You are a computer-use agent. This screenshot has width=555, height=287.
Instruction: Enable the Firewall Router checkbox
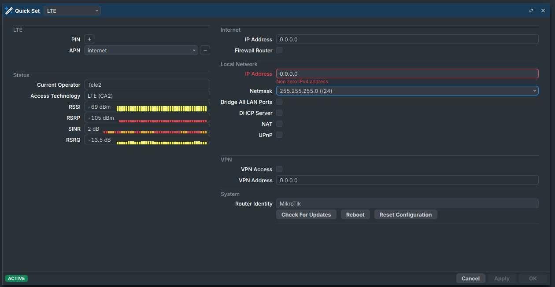[279, 51]
